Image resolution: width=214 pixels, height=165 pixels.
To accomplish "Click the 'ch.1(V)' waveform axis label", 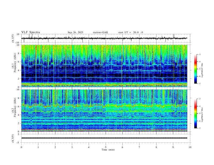I will point(13,38).
